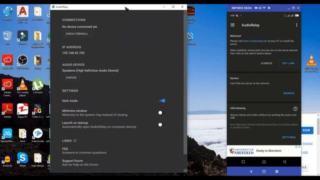Click home circle in blue mirror toolbar
Viewport: 320px width, 180px height.
[264, 171]
